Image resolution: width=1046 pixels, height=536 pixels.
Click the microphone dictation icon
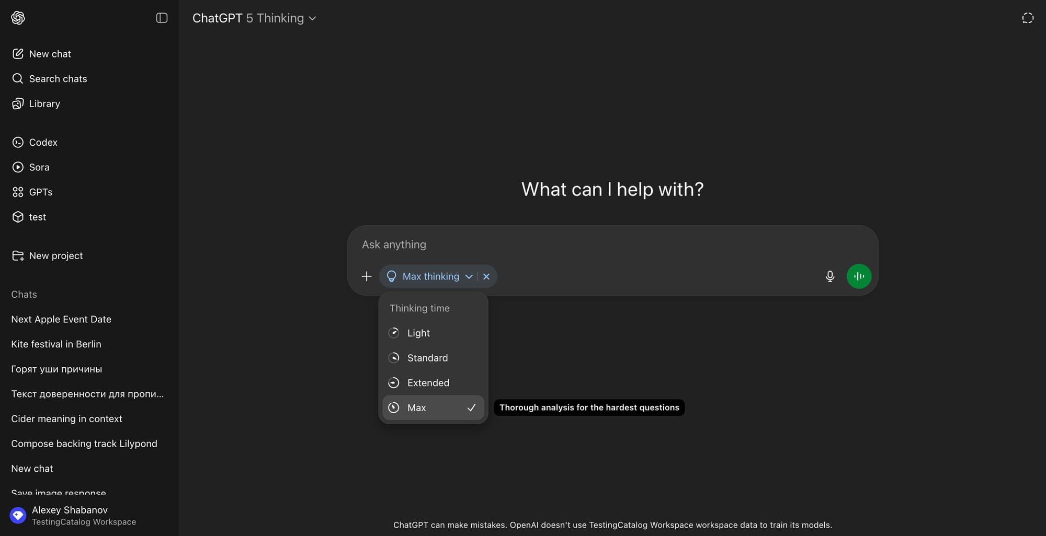(829, 276)
